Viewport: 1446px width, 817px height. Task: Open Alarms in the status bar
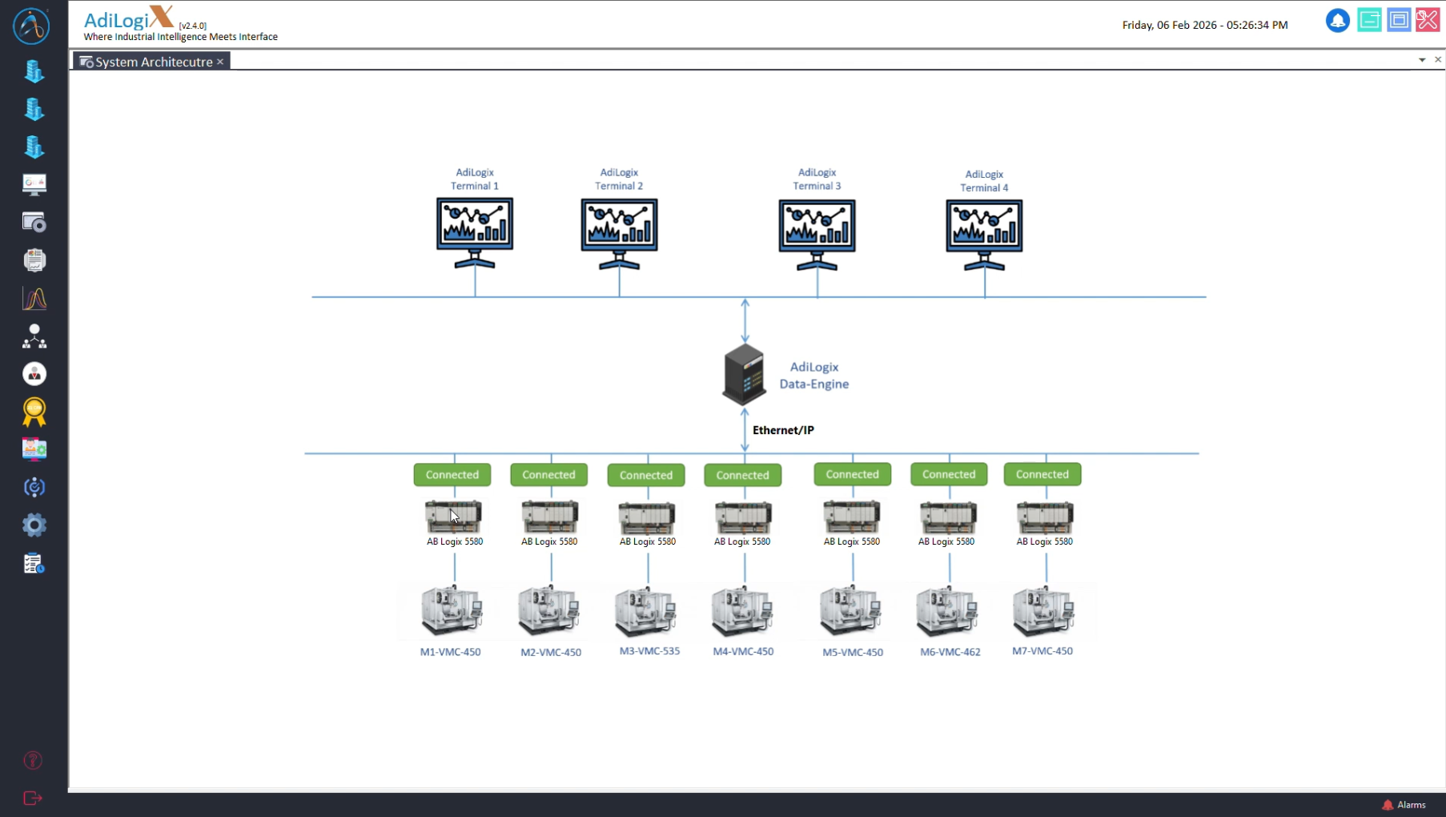coord(1404,805)
